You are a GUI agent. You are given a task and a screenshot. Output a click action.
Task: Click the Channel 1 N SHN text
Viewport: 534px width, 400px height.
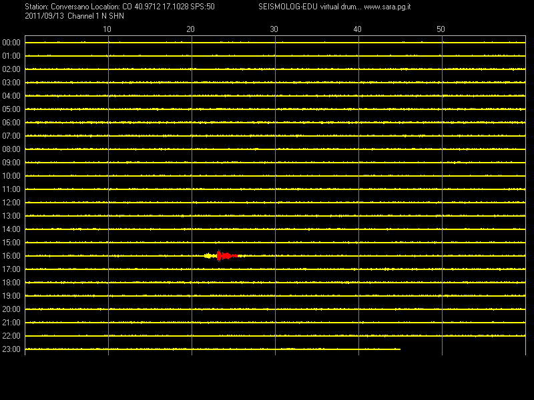coord(95,16)
